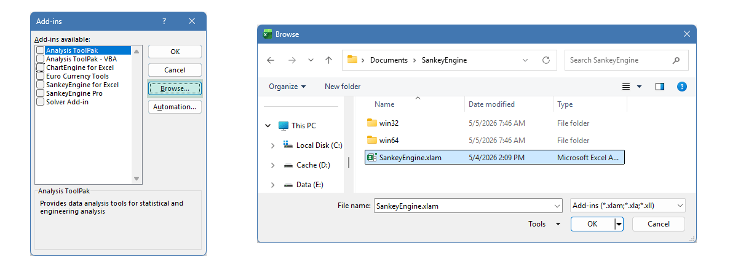The height and width of the screenshot is (267, 738).
Task: Expand the Cache (D:) node
Action: coord(272,164)
